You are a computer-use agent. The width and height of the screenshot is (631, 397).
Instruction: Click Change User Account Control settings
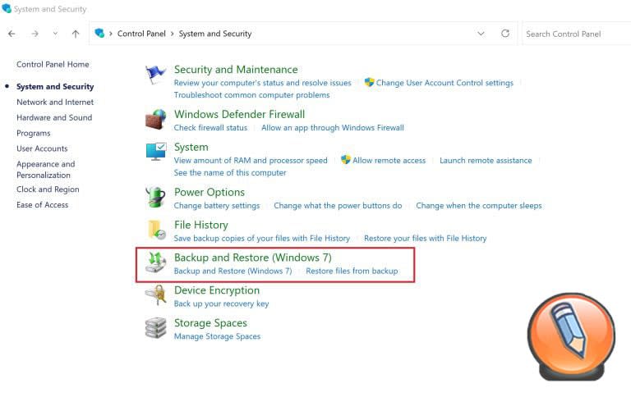point(444,83)
